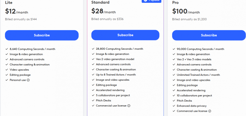The image size is (246, 116).
Task: Subscribe to the Pro plan
Action: [x=209, y=35]
